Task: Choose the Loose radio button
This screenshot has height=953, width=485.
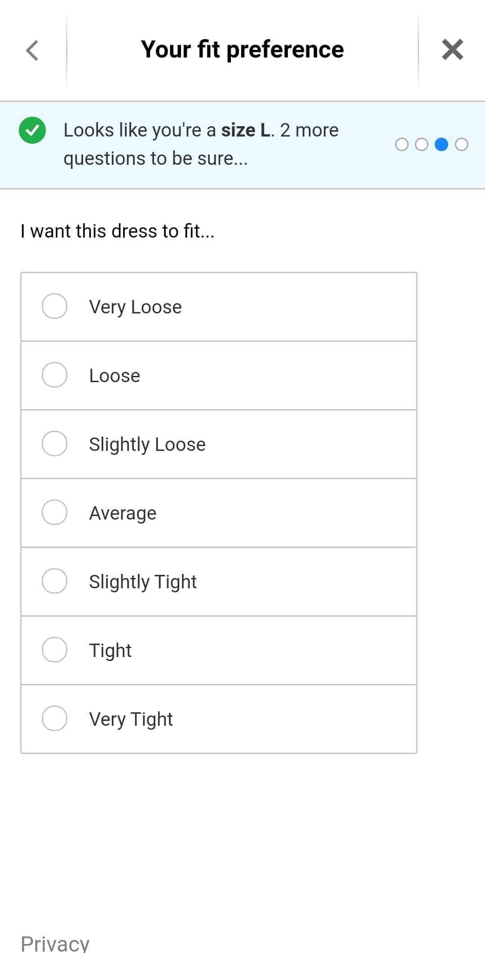Action: 54,375
